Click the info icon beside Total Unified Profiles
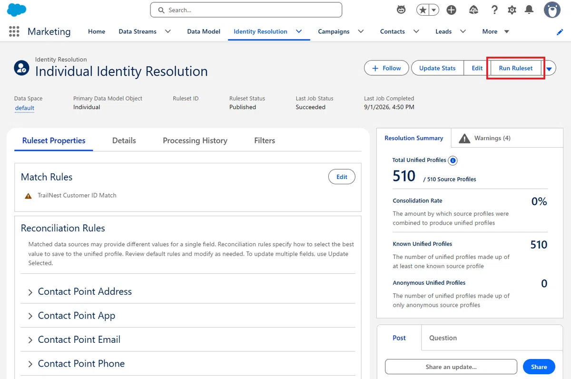 tap(453, 160)
